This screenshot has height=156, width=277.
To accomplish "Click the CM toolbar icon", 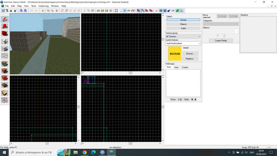I will pos(173,10).
